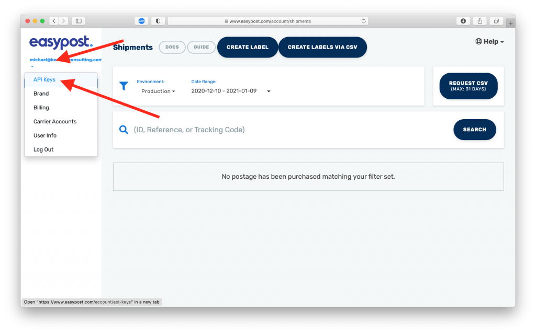Show Safari downloads icon
This screenshot has height=334, width=536.
(x=463, y=21)
